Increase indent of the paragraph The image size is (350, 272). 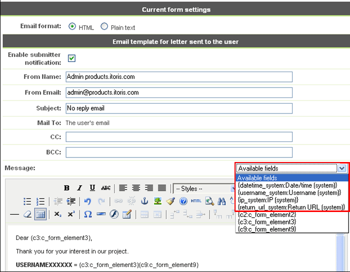click(71, 201)
